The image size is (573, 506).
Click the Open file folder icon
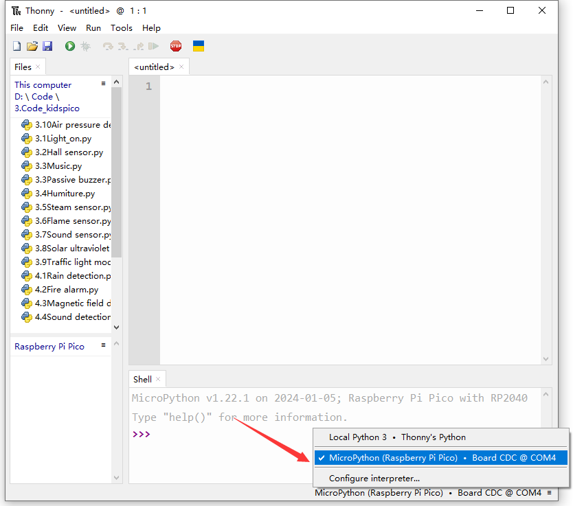[32, 46]
